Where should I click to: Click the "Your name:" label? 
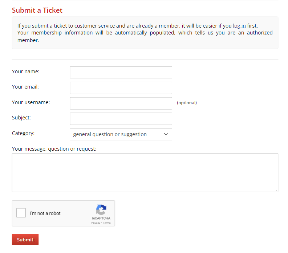(x=25, y=72)
